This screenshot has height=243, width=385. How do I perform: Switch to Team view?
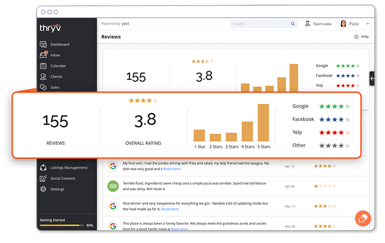(x=318, y=24)
